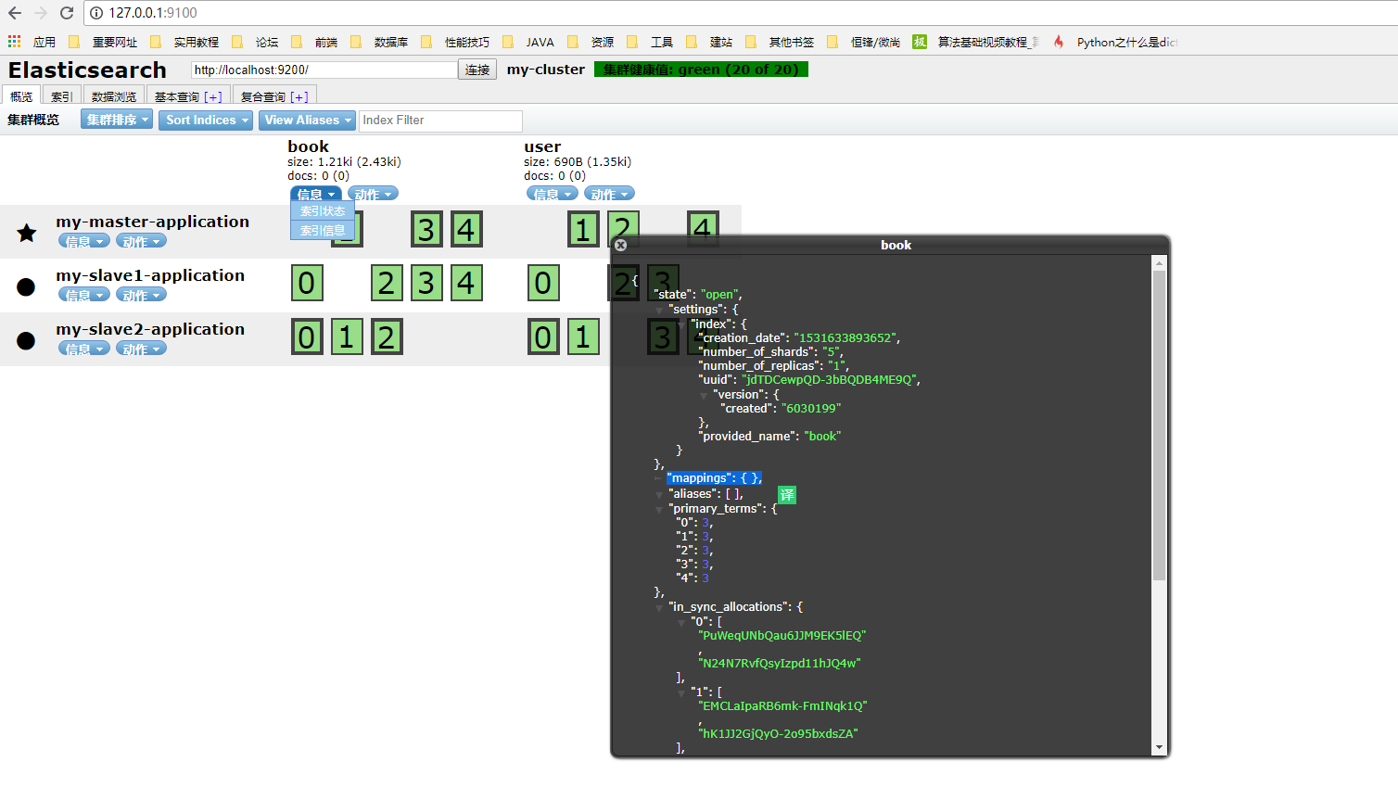Open the 实用教程 bookmark folder
The width and height of the screenshot is (1398, 800).
pos(185,42)
